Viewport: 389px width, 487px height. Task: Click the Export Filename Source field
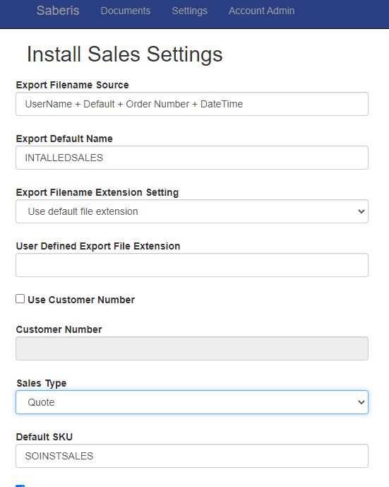(192, 104)
